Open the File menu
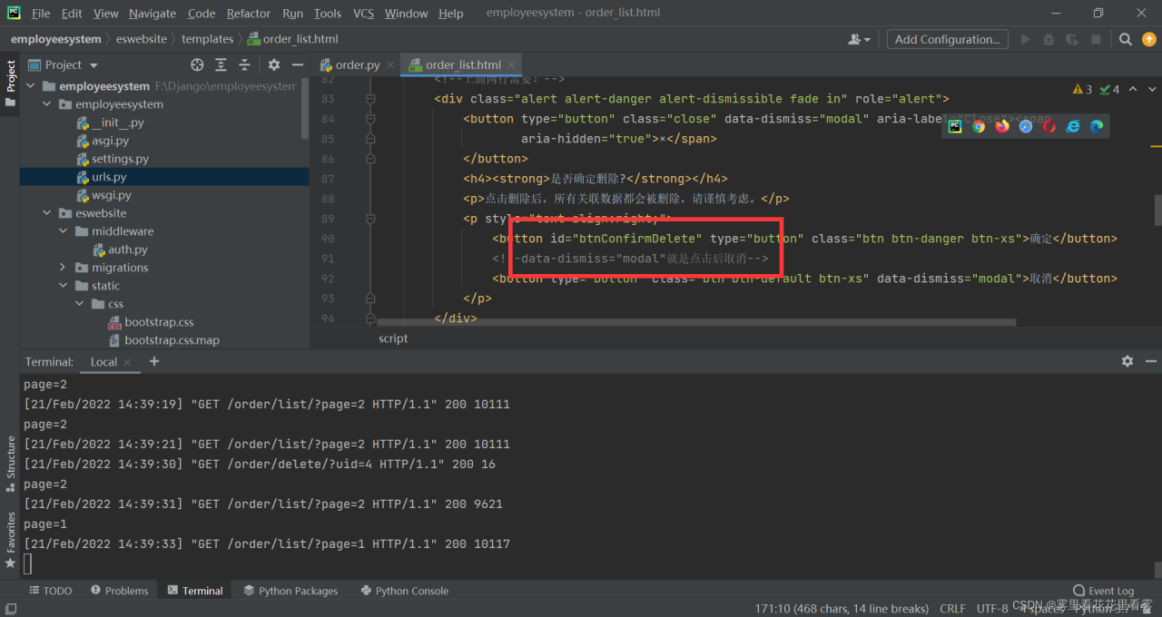The image size is (1162, 617). coord(41,14)
